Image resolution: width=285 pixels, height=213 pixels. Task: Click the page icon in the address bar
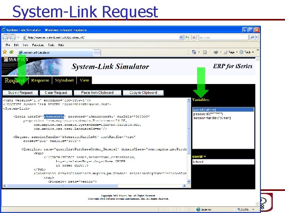pyautogui.click(x=25, y=37)
